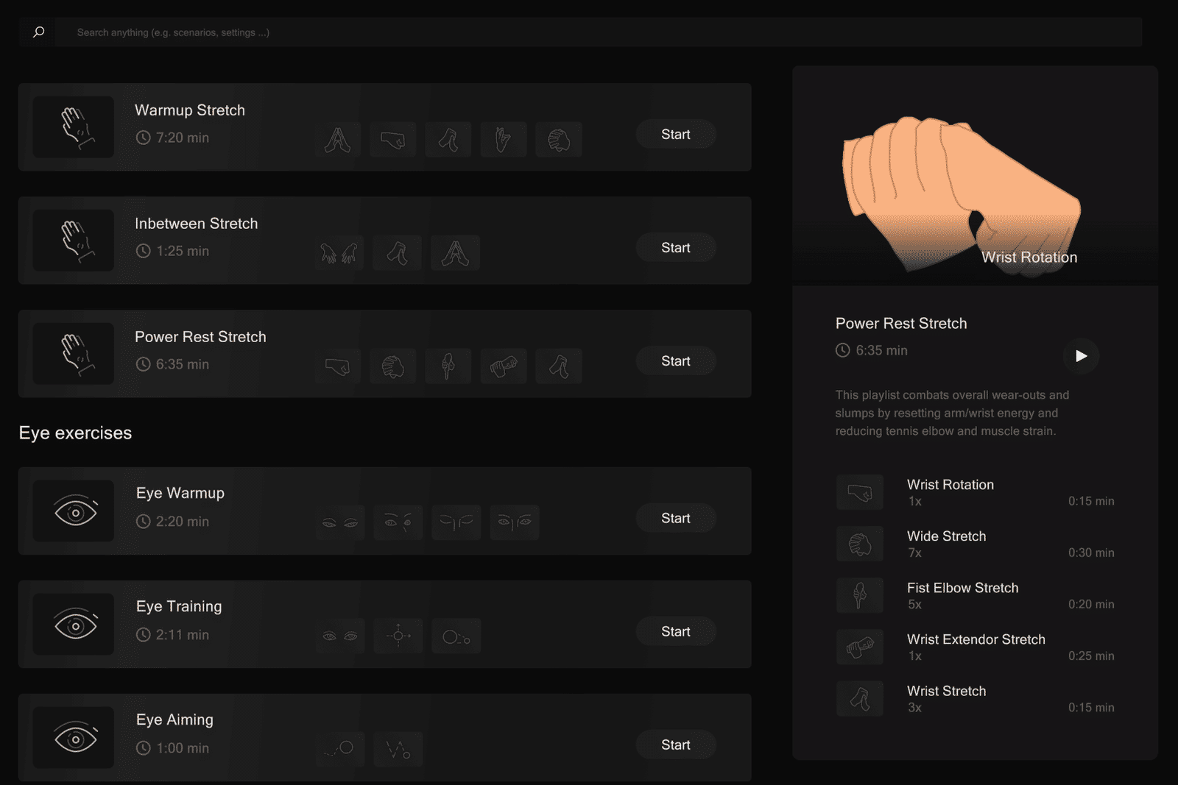Screen dimensions: 1178x785
Task: Click third exercise icon in Warmup Stretch row
Action: click(x=448, y=140)
